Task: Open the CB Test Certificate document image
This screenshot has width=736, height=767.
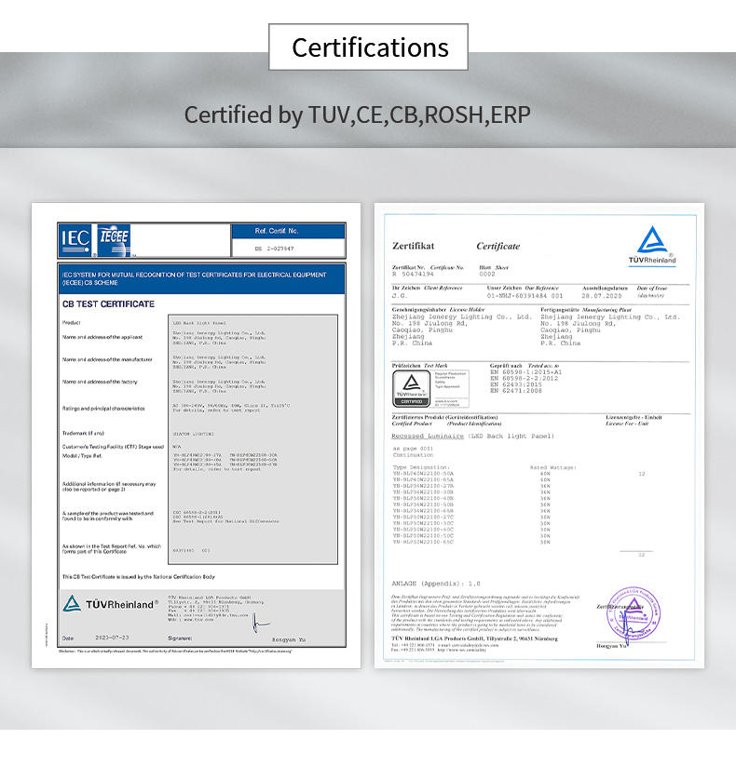Action: 196,436
